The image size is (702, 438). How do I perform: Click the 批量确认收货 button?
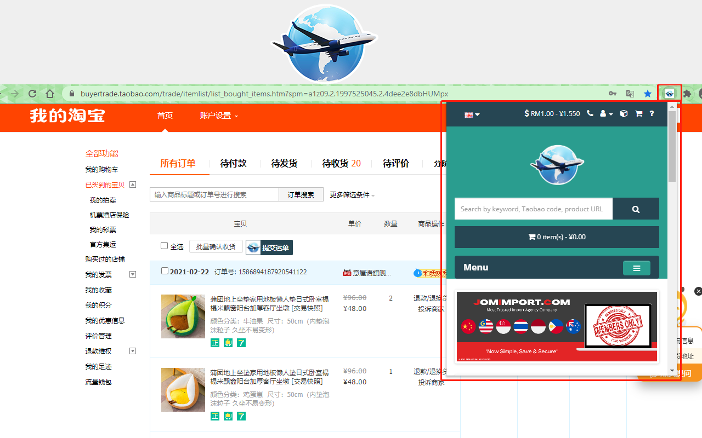tap(216, 246)
